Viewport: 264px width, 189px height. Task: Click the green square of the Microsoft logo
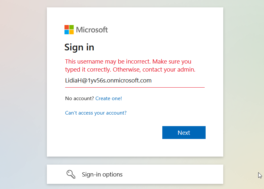[x=72, y=27]
